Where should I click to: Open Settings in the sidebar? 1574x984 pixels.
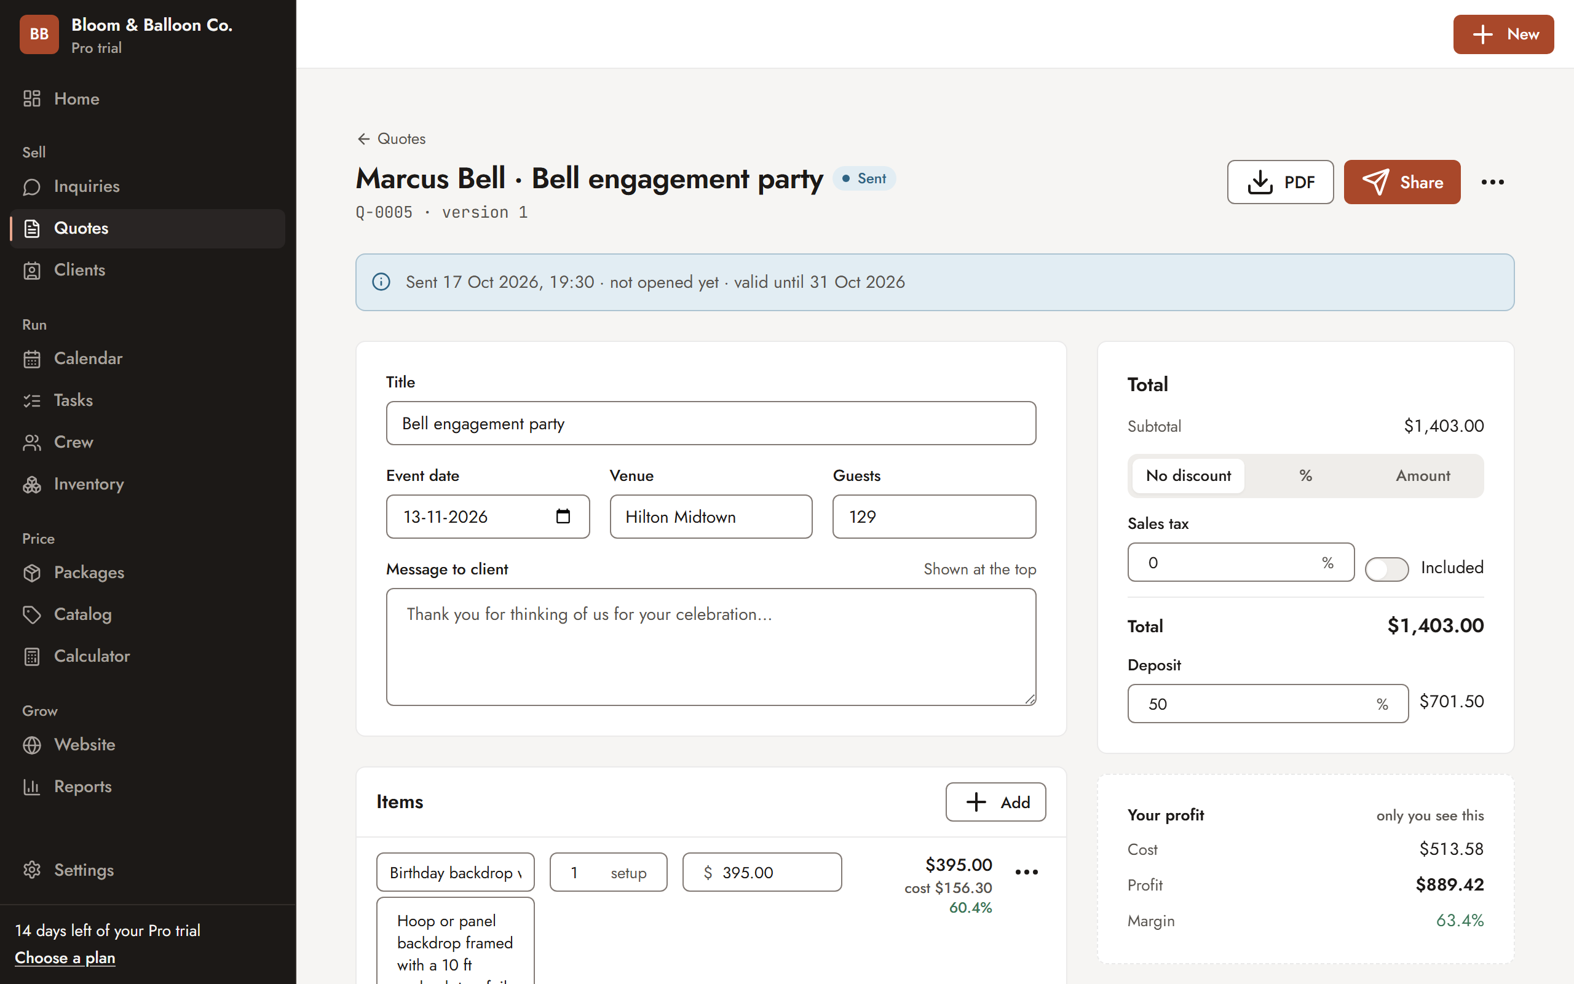[148, 870]
